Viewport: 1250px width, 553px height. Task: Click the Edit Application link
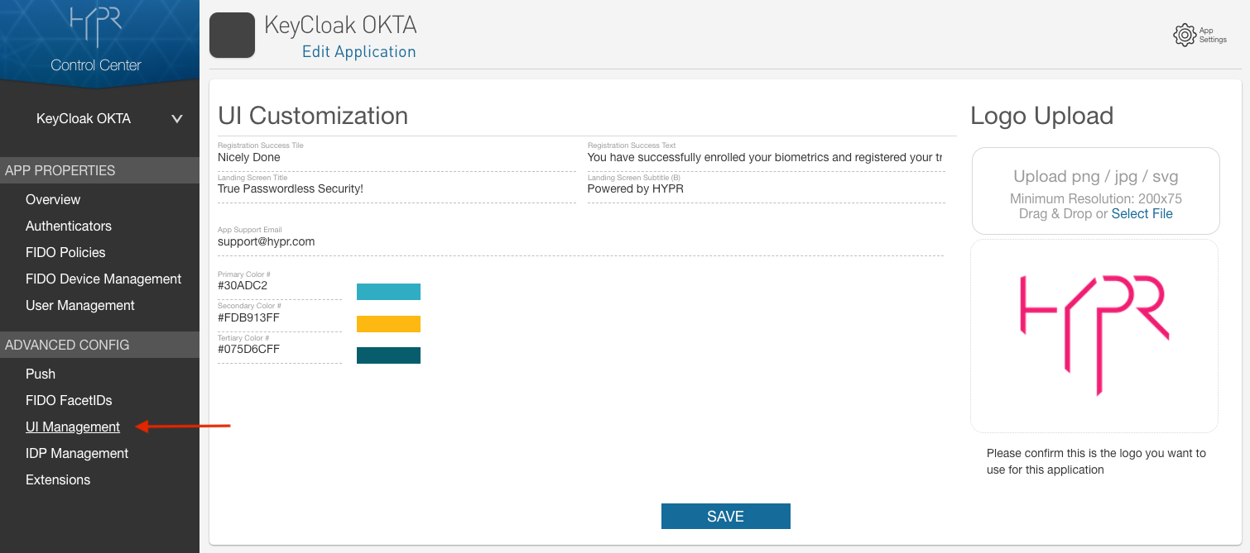coord(359,51)
